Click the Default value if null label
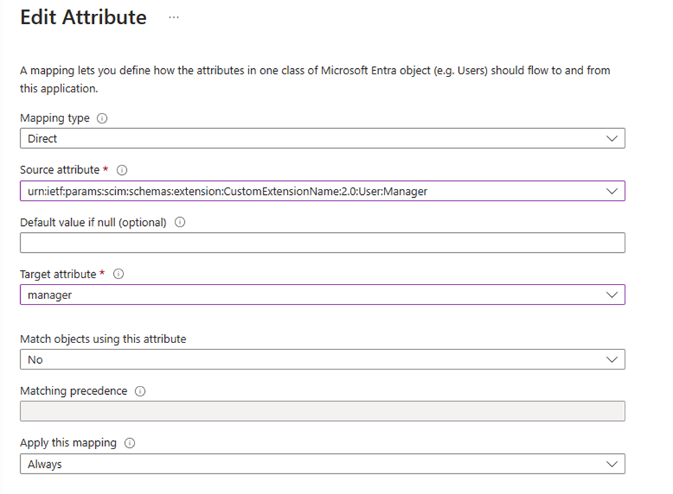The image size is (673, 494). (x=93, y=223)
